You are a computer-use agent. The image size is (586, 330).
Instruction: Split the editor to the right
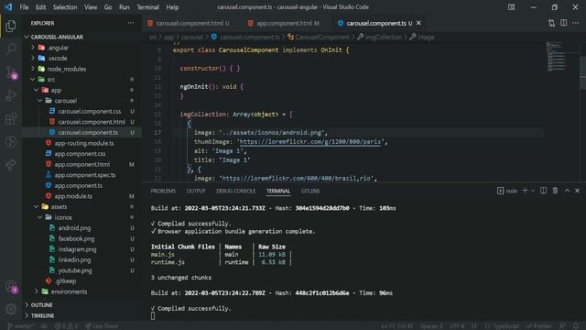tap(563, 23)
